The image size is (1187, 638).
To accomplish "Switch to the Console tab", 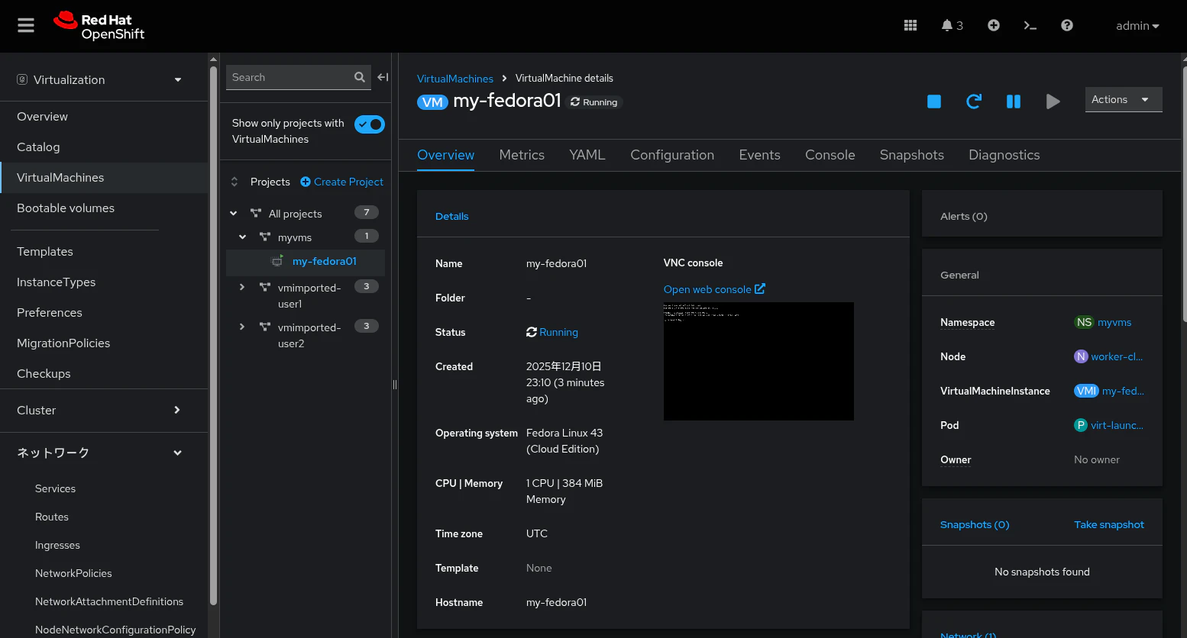I will click(x=830, y=155).
